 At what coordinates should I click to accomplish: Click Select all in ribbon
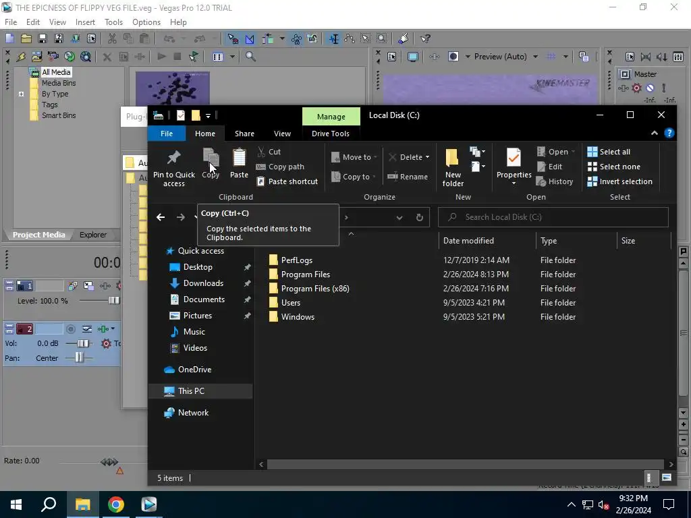609,152
